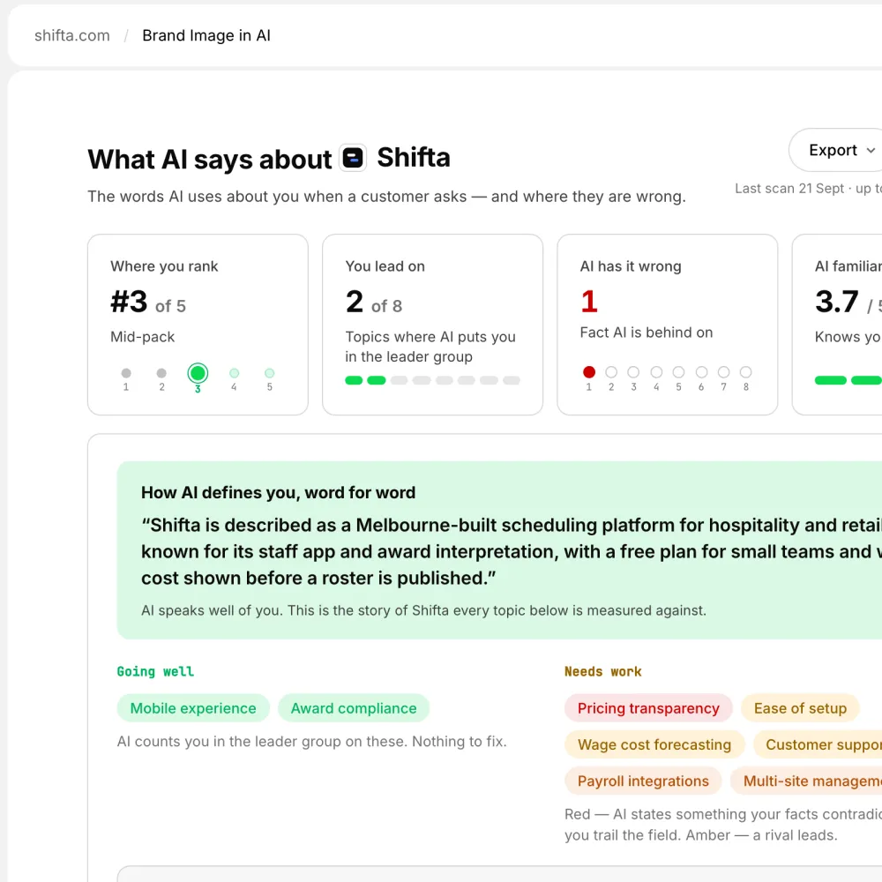Screen dimensions: 882x882
Task: Click the Customer support tag
Action: (818, 744)
